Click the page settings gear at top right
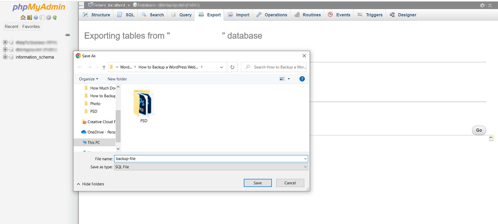 (483, 5)
